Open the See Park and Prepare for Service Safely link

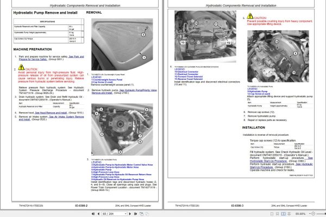coord(52,58)
